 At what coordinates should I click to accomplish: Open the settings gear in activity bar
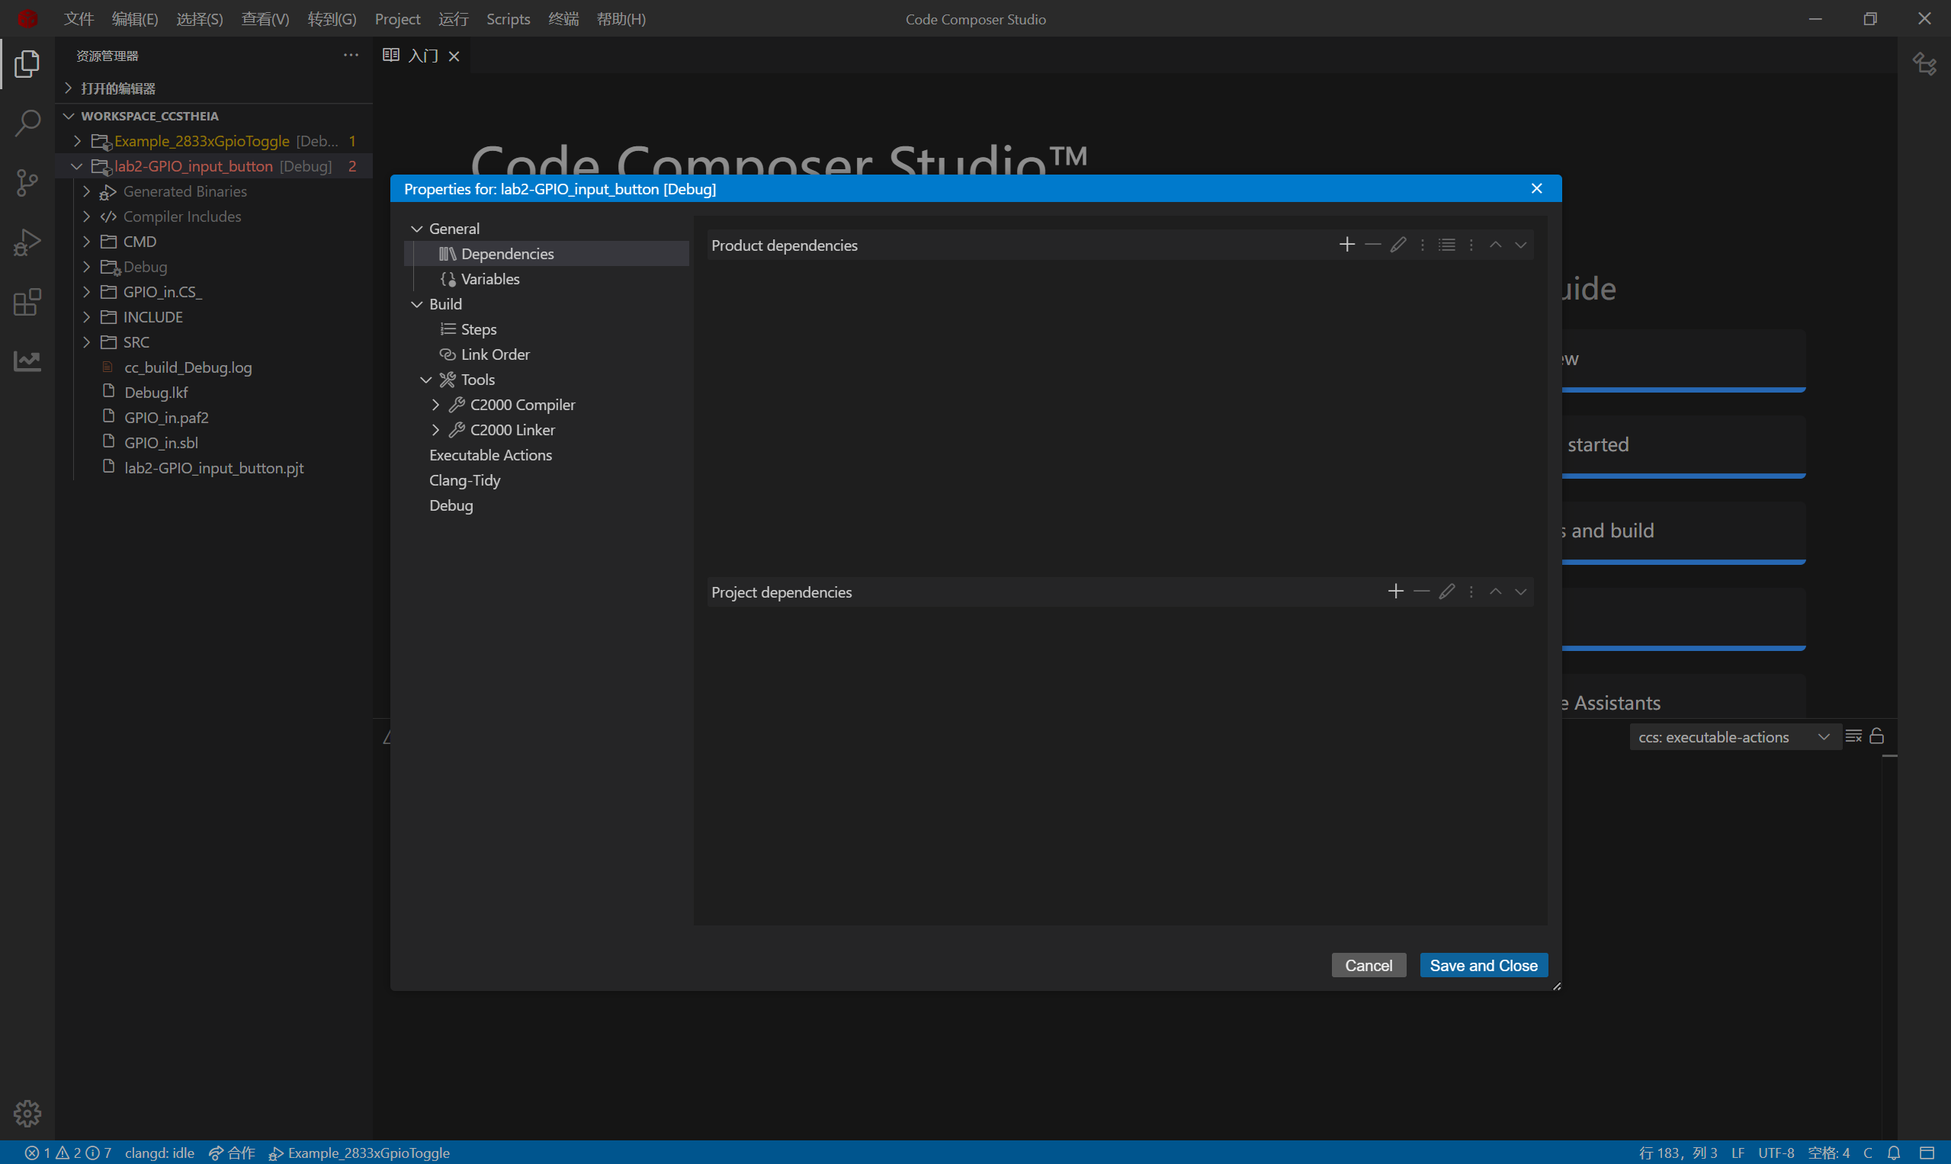(27, 1112)
